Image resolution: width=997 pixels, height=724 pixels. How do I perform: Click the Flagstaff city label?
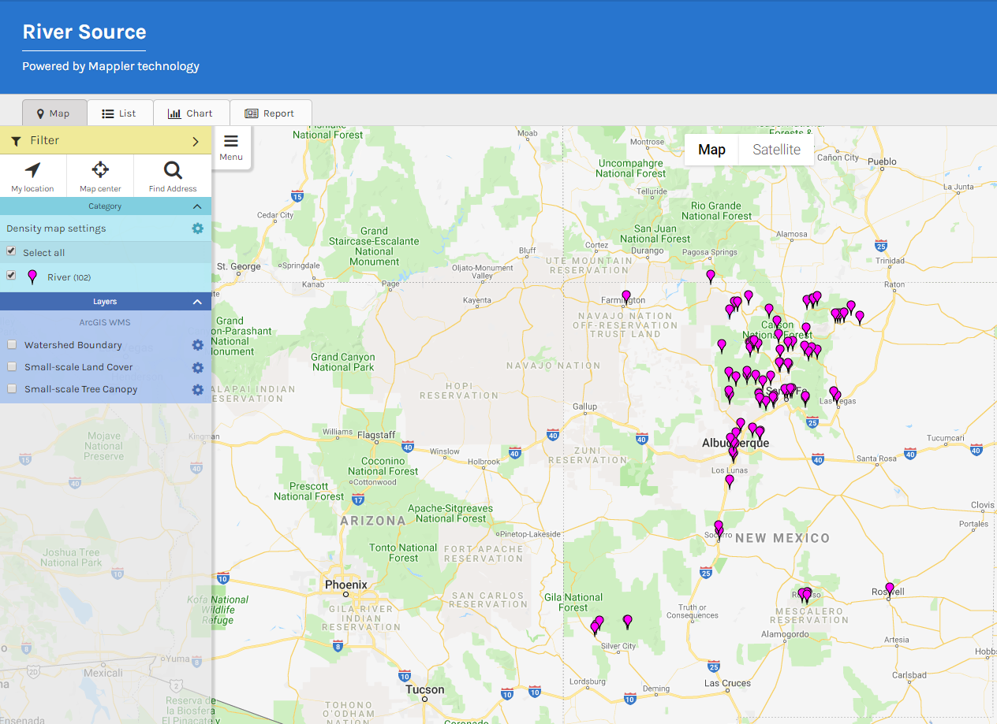[376, 435]
